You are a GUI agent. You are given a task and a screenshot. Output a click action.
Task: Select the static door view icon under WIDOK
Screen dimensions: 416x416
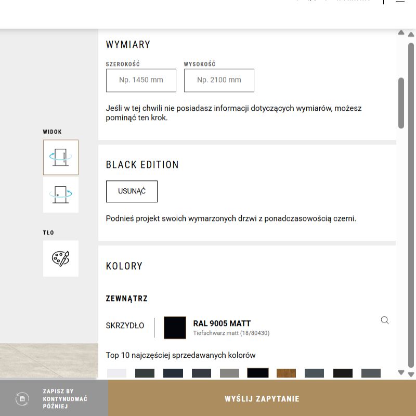coord(61,194)
